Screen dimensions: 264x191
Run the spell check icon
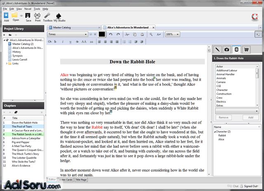(158, 34)
